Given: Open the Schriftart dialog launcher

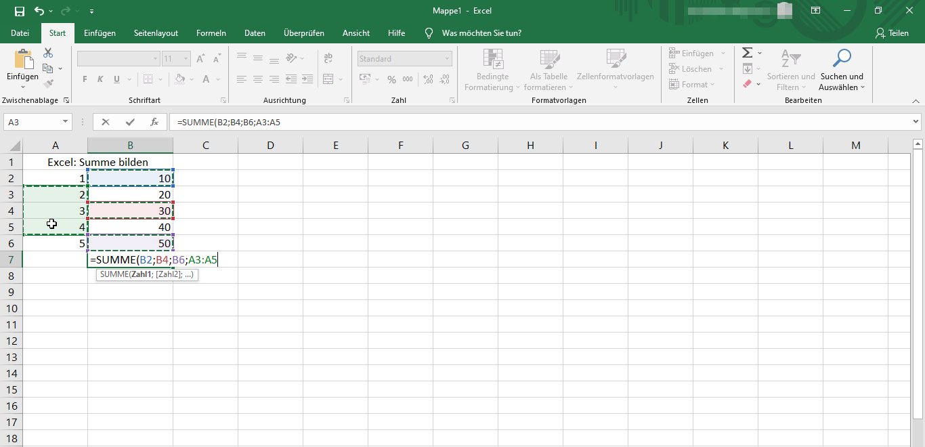Looking at the screenshot, I should pos(223,100).
